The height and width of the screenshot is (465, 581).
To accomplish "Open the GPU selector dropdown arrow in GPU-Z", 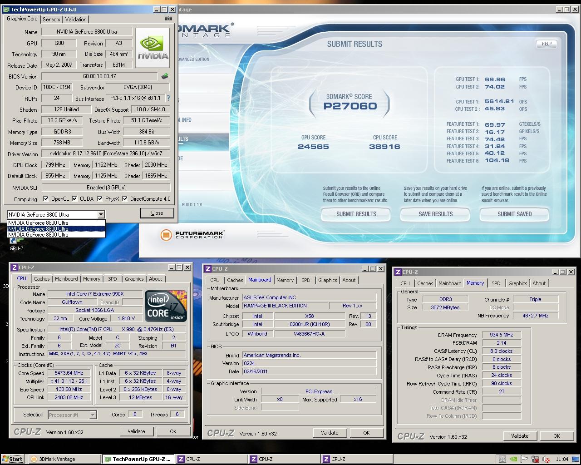I will click(x=101, y=214).
